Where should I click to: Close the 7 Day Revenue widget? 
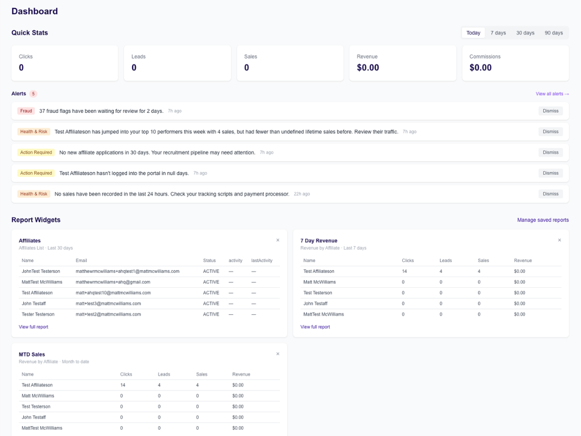[560, 240]
